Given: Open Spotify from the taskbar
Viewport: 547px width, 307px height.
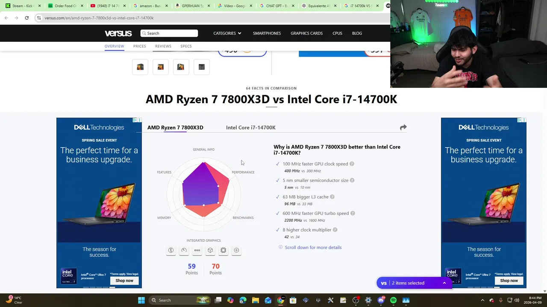Looking at the screenshot, I should tap(393, 300).
